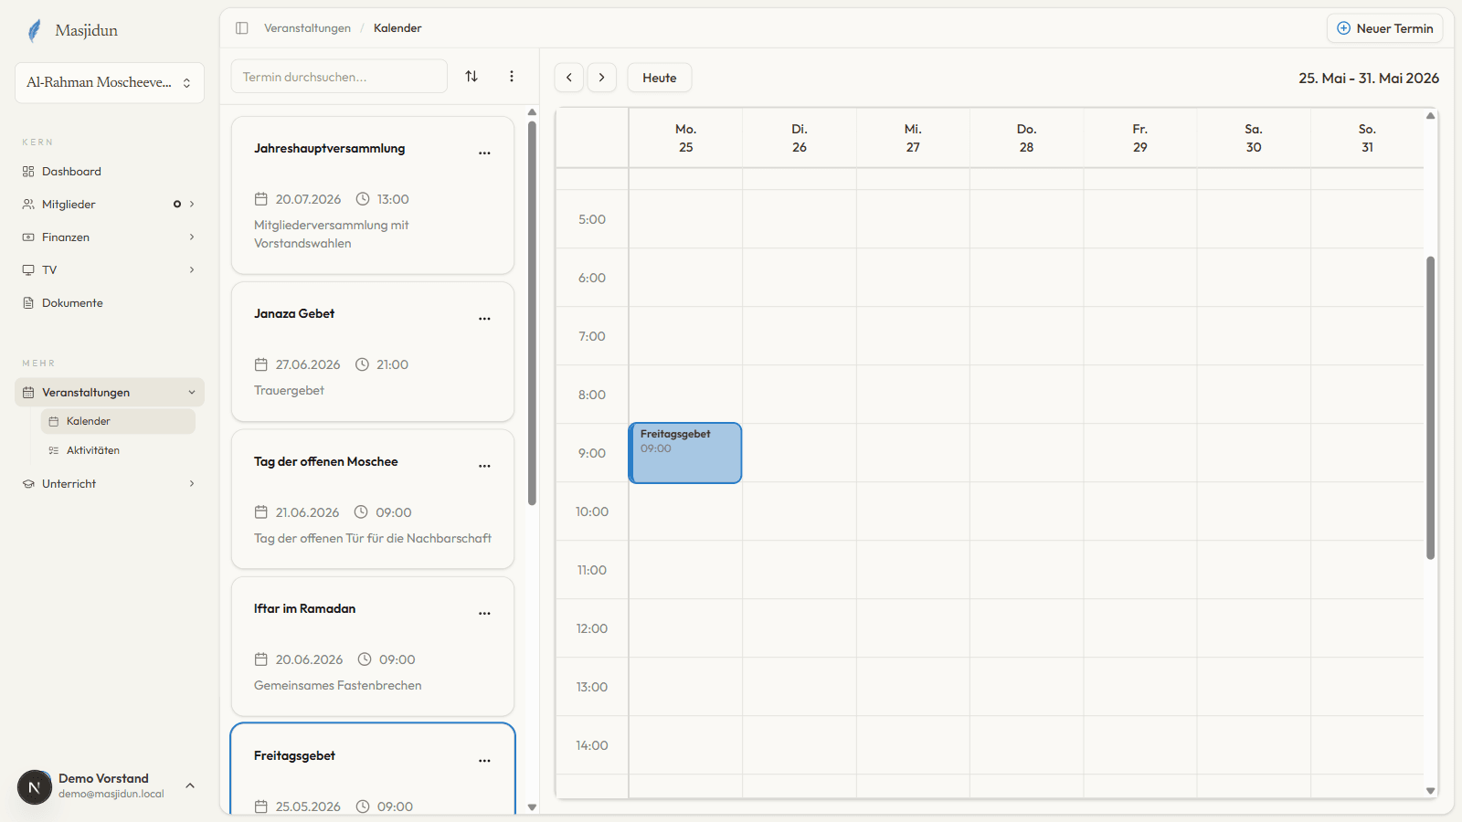Toggle the sidebar panel icon
Screen dimensions: 1462x822
pos(242,28)
